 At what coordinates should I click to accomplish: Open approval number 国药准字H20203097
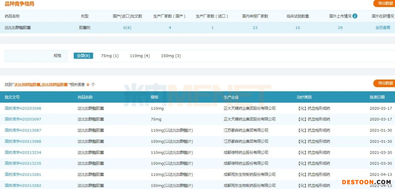23,119
